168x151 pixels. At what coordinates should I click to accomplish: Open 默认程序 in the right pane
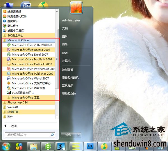tap(67, 86)
